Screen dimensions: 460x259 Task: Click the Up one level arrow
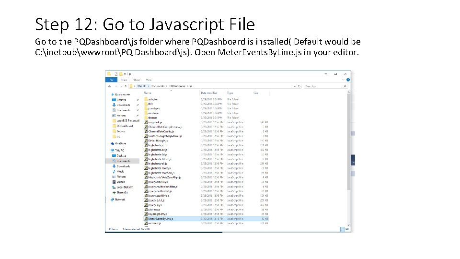pyautogui.click(x=126, y=86)
